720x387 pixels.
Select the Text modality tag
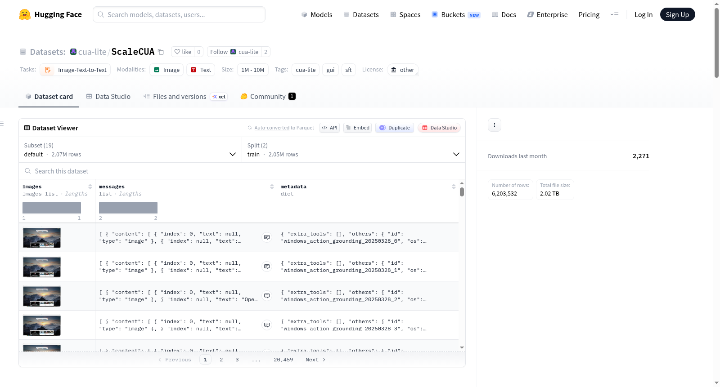tap(201, 70)
